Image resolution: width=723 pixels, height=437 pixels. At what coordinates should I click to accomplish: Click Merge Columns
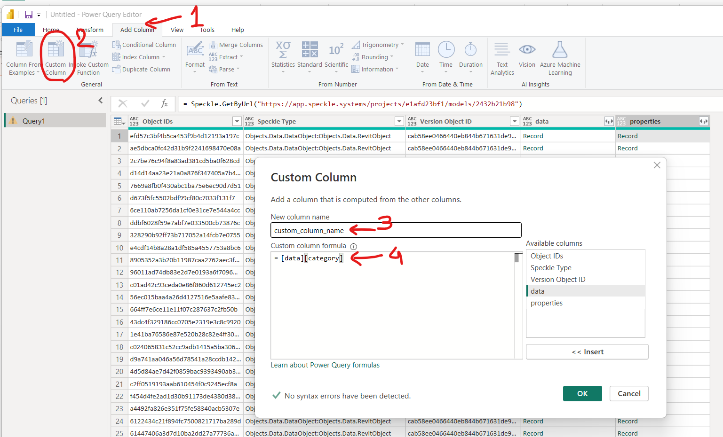coord(236,45)
